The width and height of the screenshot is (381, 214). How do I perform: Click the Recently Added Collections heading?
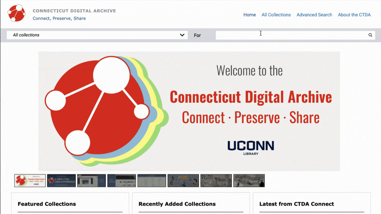pyautogui.click(x=177, y=204)
